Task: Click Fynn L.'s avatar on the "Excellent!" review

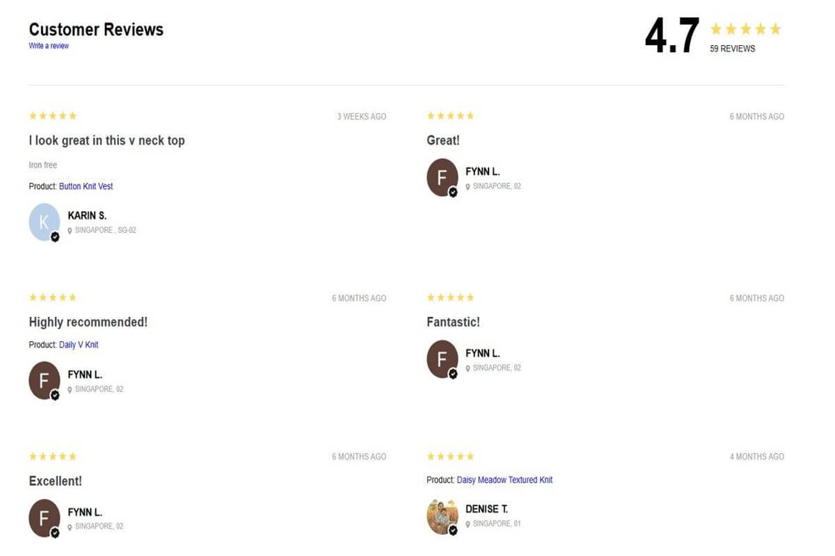Action: (43, 518)
